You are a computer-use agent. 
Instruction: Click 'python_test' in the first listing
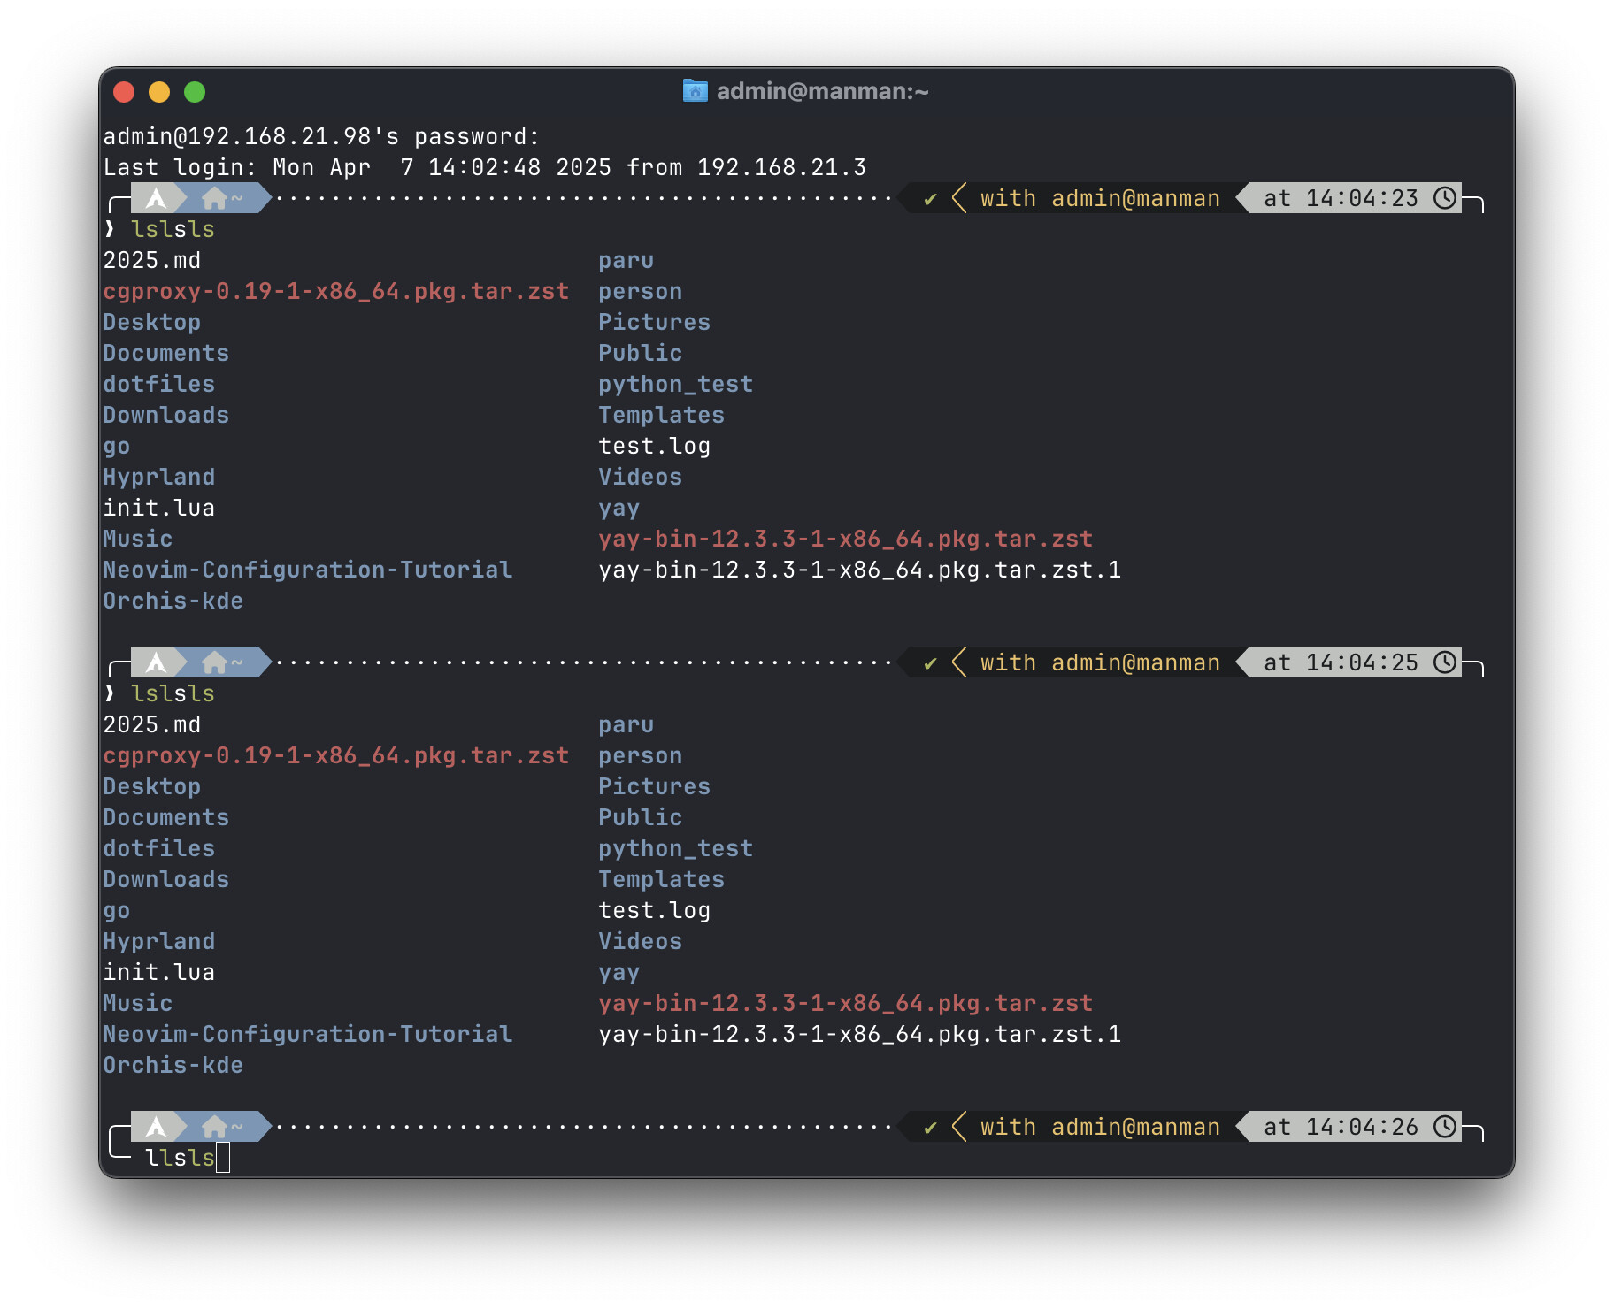(676, 384)
